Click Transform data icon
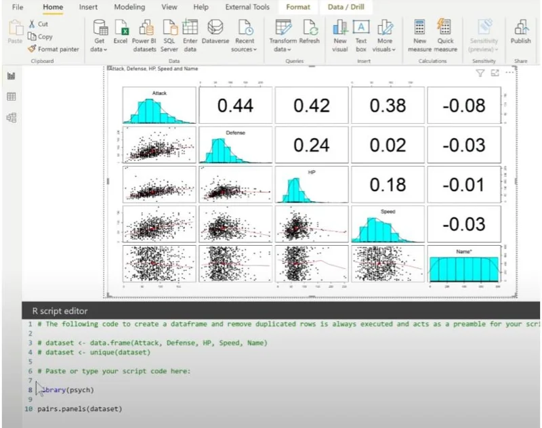 pos(283,27)
